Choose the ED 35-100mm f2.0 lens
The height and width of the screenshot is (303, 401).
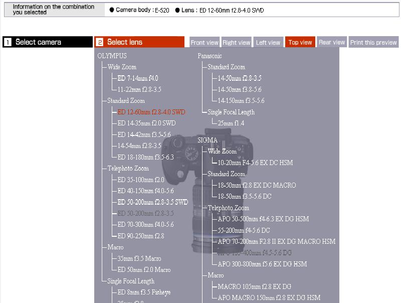click(141, 180)
